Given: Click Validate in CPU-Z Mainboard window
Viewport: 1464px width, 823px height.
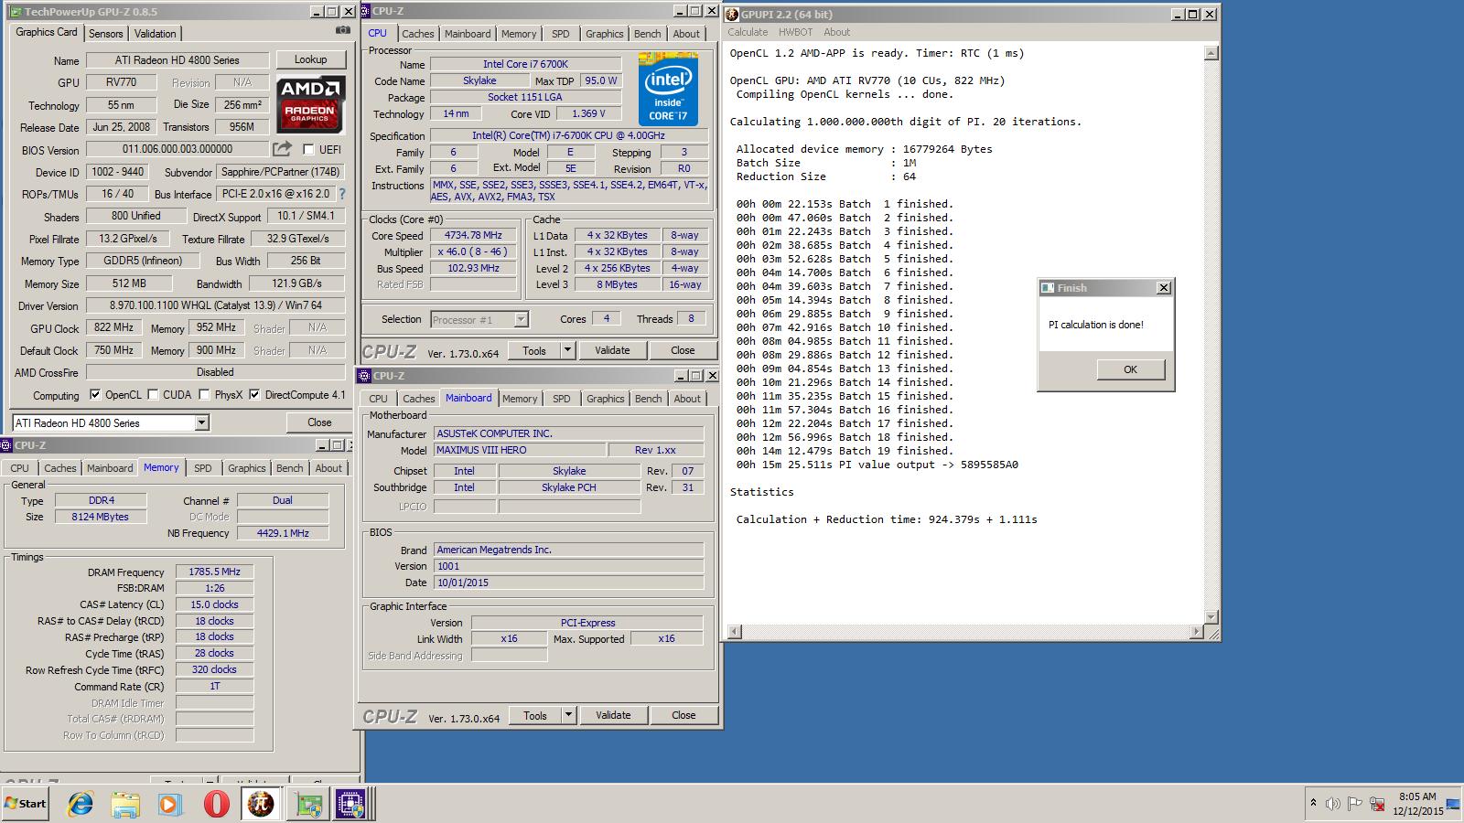Looking at the screenshot, I should (613, 715).
